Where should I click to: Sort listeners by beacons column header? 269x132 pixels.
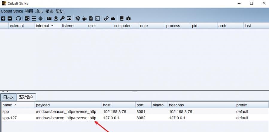[201, 105]
